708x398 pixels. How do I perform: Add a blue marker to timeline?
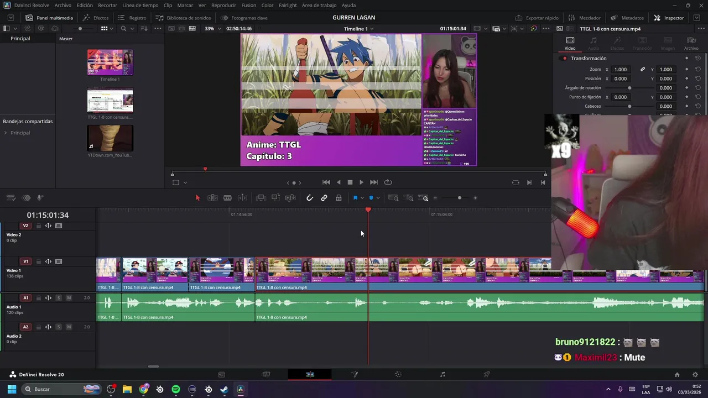(371, 198)
